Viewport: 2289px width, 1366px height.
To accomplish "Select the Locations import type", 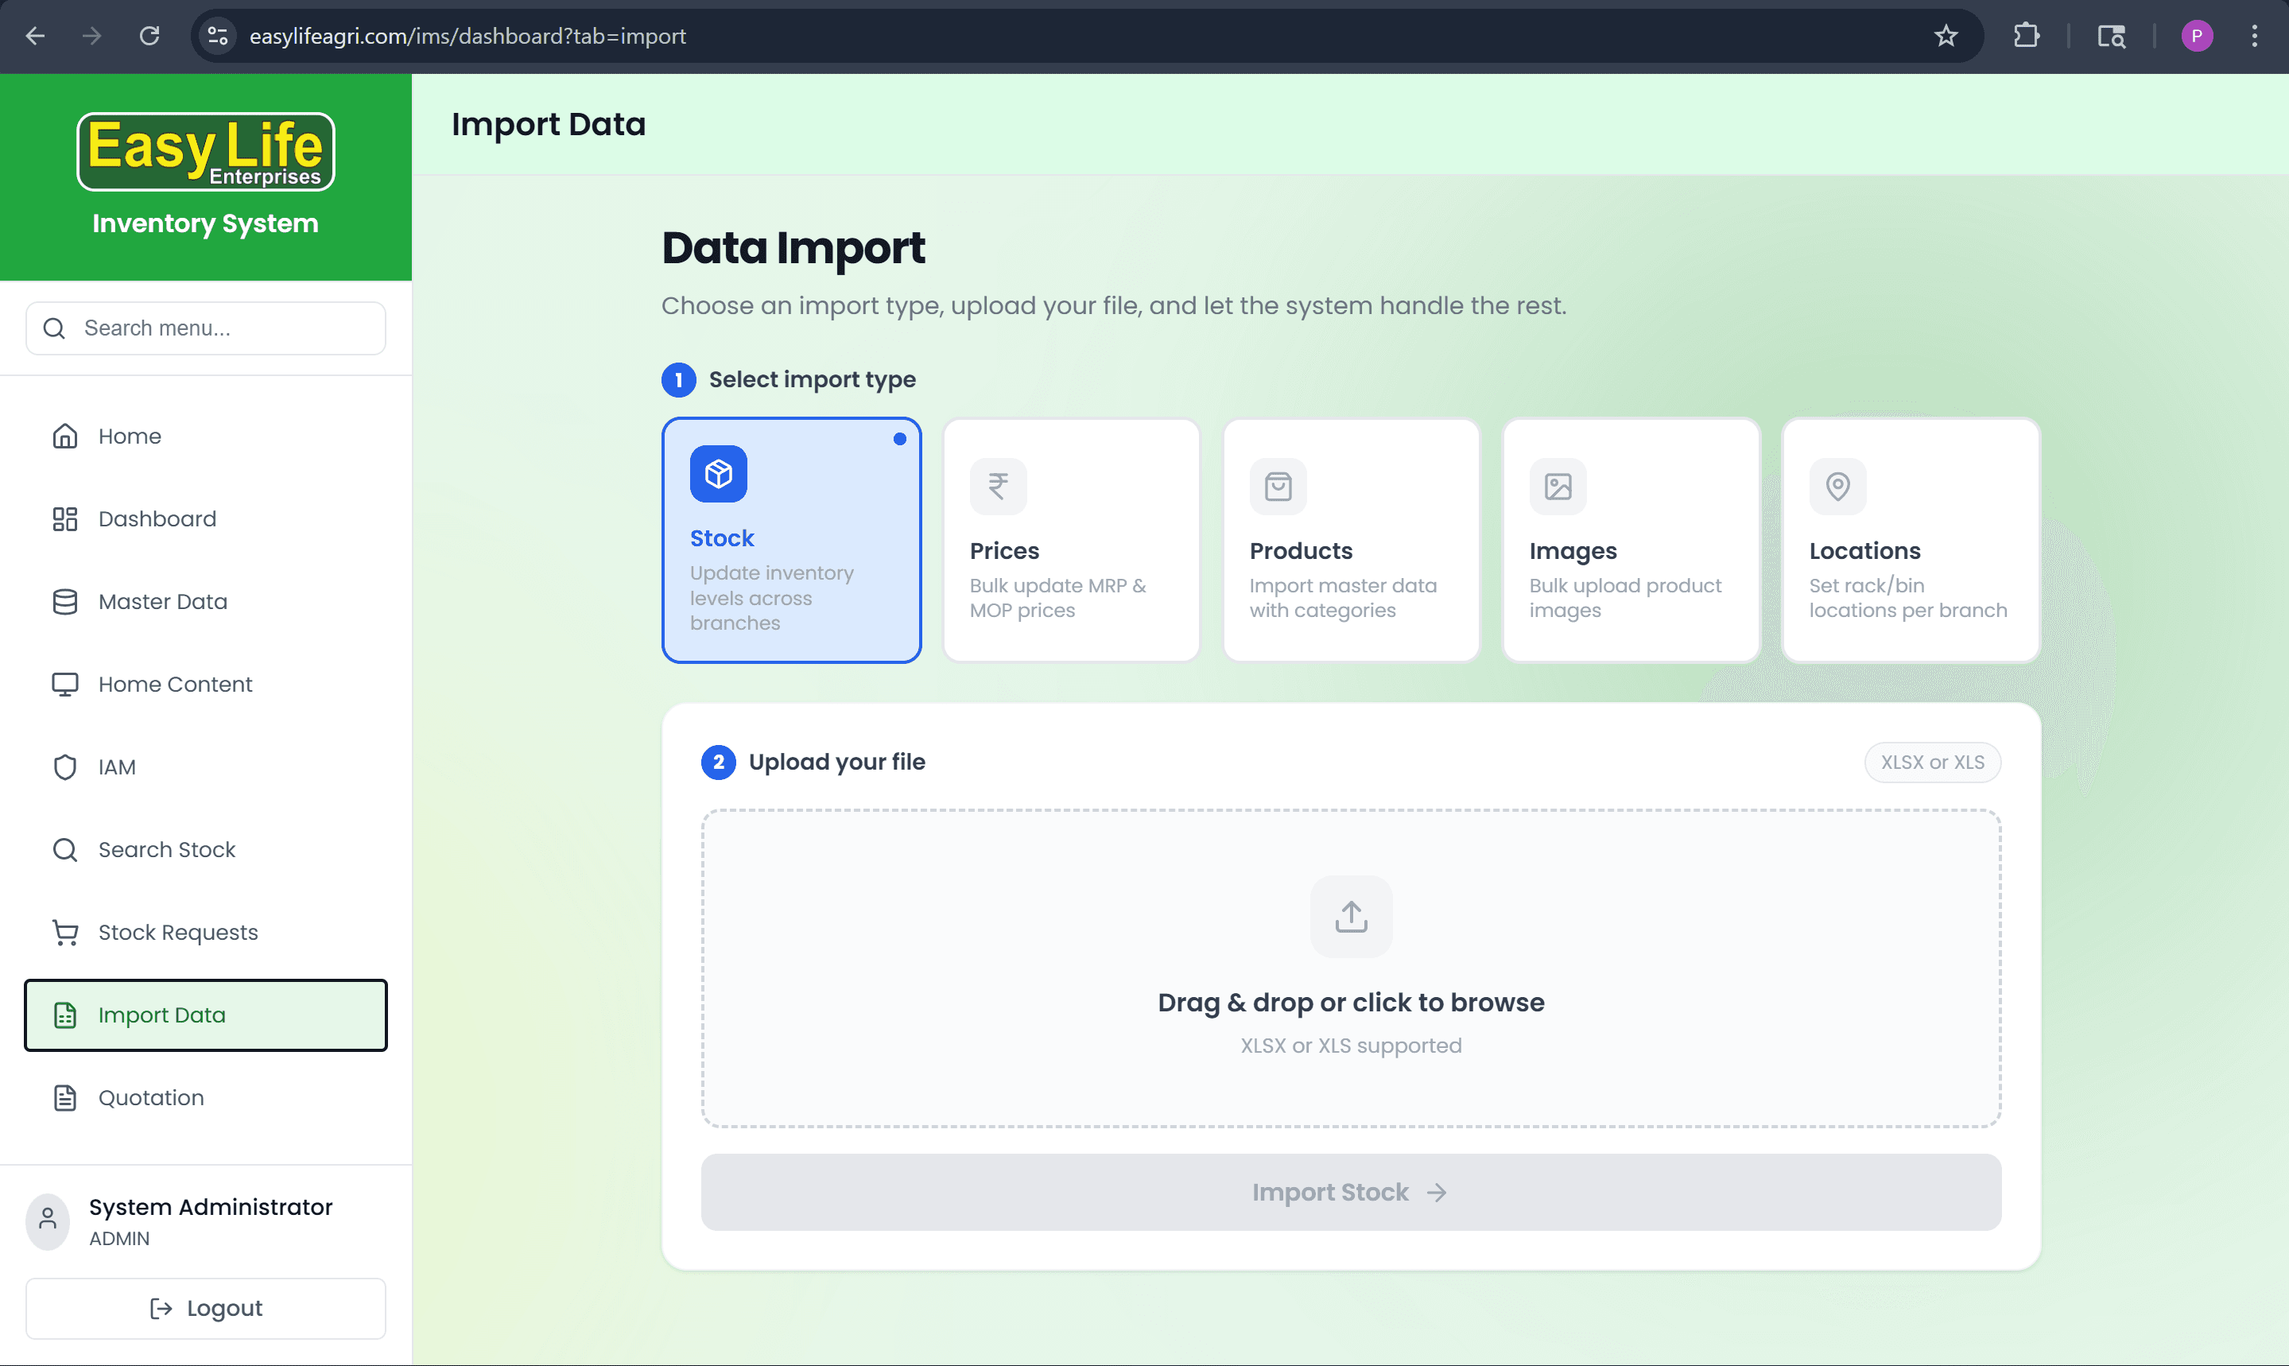I will (1910, 541).
